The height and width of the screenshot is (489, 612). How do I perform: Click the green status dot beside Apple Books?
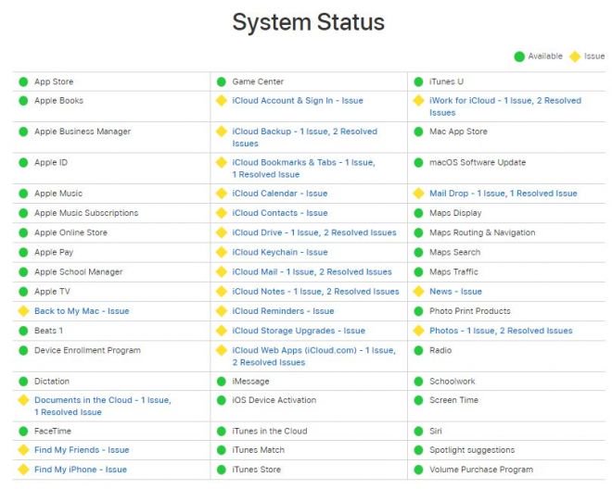click(23, 101)
